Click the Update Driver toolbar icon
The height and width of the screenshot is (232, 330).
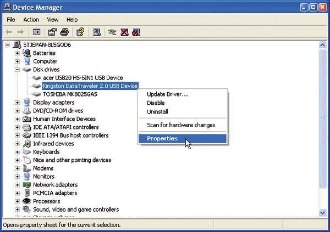(113, 32)
